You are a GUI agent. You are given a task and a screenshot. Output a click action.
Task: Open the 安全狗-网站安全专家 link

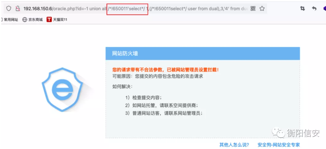pyautogui.click(x=279, y=145)
